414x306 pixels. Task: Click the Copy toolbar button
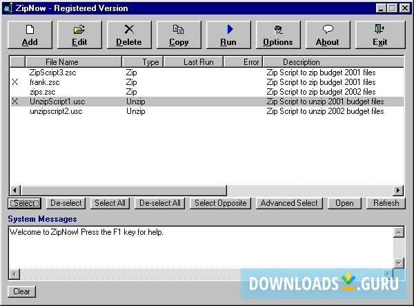pyautogui.click(x=179, y=35)
